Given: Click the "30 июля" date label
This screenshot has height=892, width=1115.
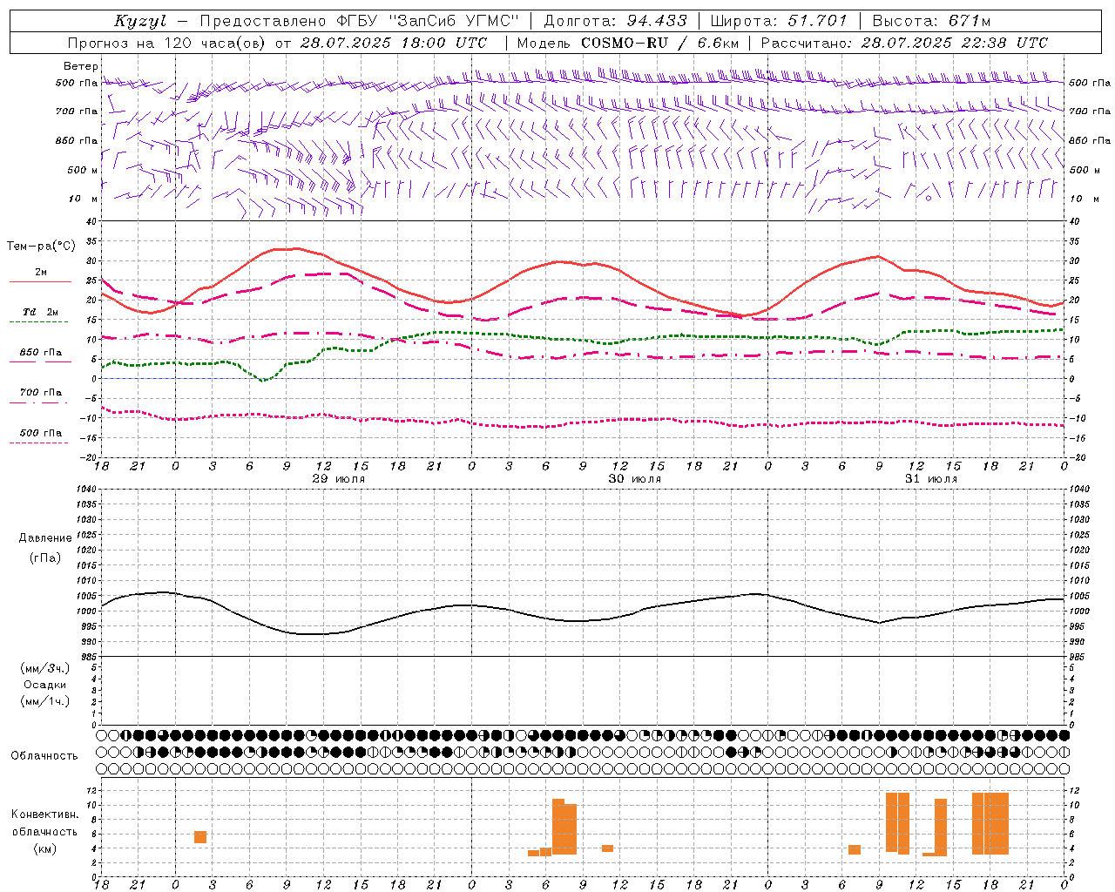Looking at the screenshot, I should (635, 479).
